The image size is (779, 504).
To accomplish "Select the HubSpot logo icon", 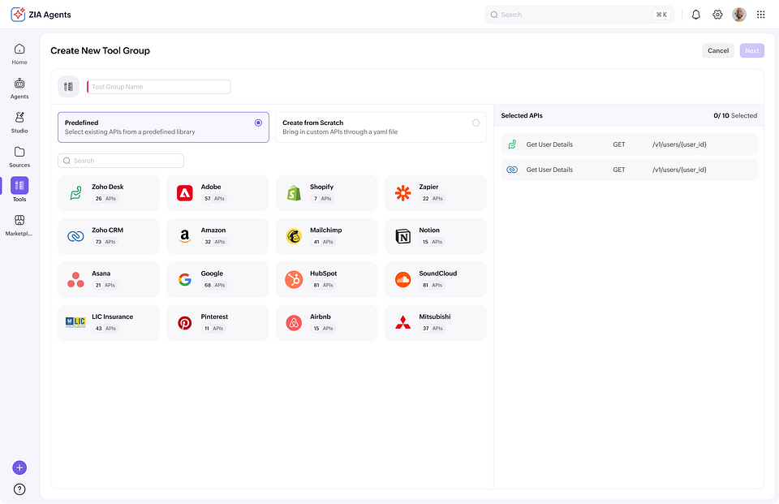I will coord(294,279).
